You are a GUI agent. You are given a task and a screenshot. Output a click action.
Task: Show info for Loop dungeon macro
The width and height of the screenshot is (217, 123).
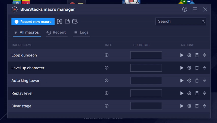coord(106,55)
